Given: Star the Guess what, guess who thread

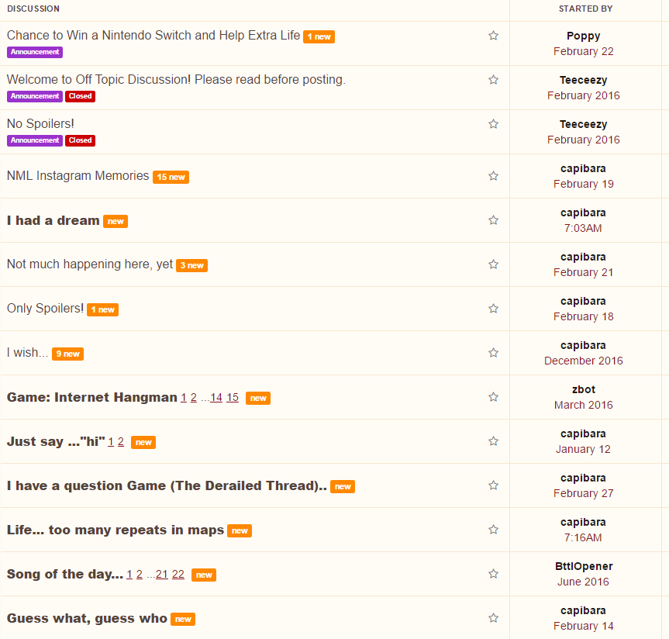Looking at the screenshot, I should (x=493, y=618).
